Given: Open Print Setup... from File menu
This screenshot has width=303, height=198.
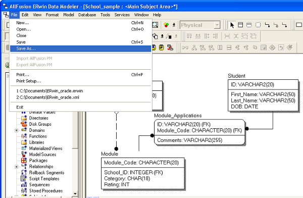Looking at the screenshot, I should [80, 81].
